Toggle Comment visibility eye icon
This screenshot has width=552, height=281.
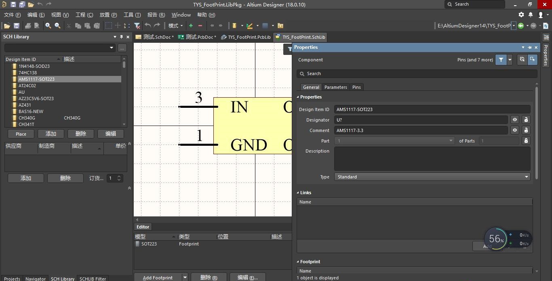[x=515, y=130]
